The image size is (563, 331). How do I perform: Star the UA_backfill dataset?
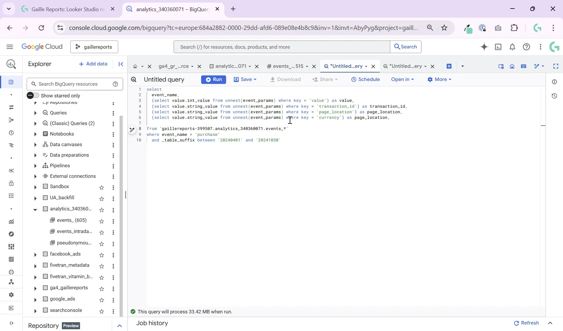click(102, 199)
